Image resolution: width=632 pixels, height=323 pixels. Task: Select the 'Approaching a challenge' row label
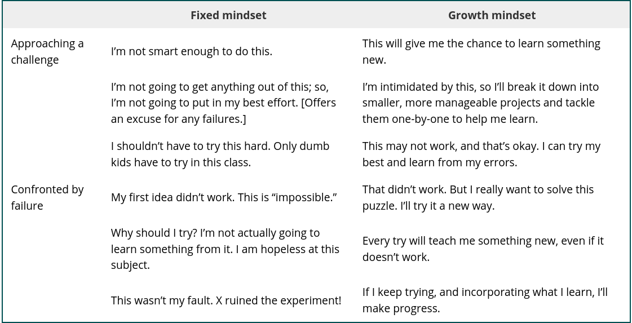pos(47,52)
